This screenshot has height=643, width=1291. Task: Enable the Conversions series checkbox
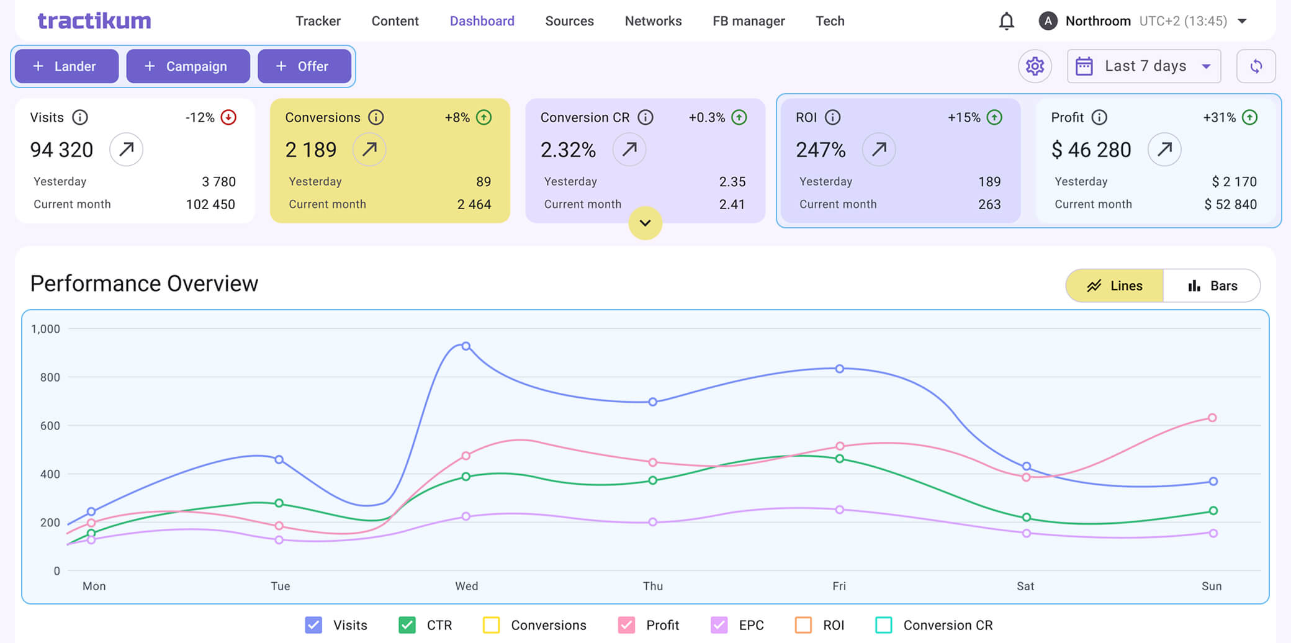click(491, 625)
